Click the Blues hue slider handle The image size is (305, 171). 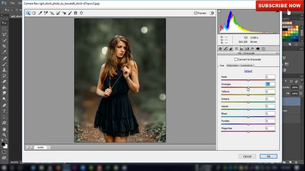pos(248,117)
